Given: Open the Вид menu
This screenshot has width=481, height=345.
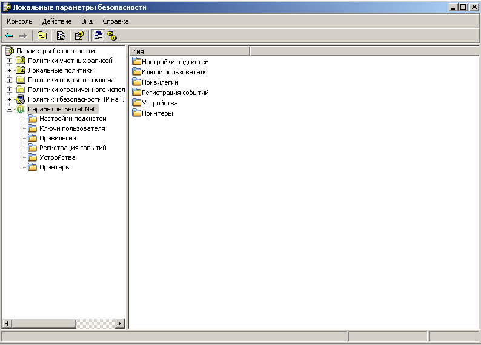Looking at the screenshot, I should [x=87, y=21].
